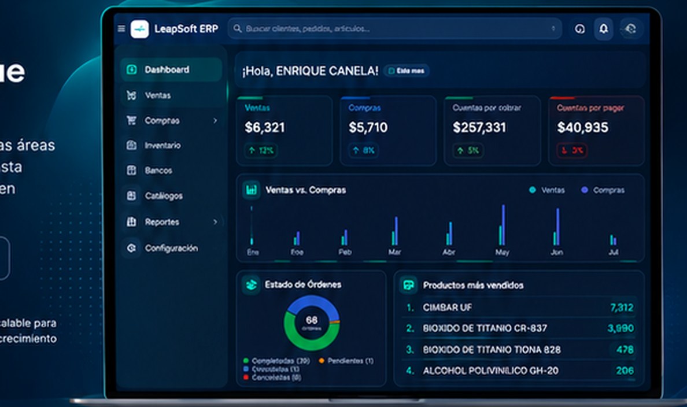Click the Configuración gear icon
Viewport: 687px width, 407px height.
click(x=131, y=248)
